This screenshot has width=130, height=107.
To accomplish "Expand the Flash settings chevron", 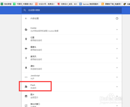I will (x=117, y=87).
